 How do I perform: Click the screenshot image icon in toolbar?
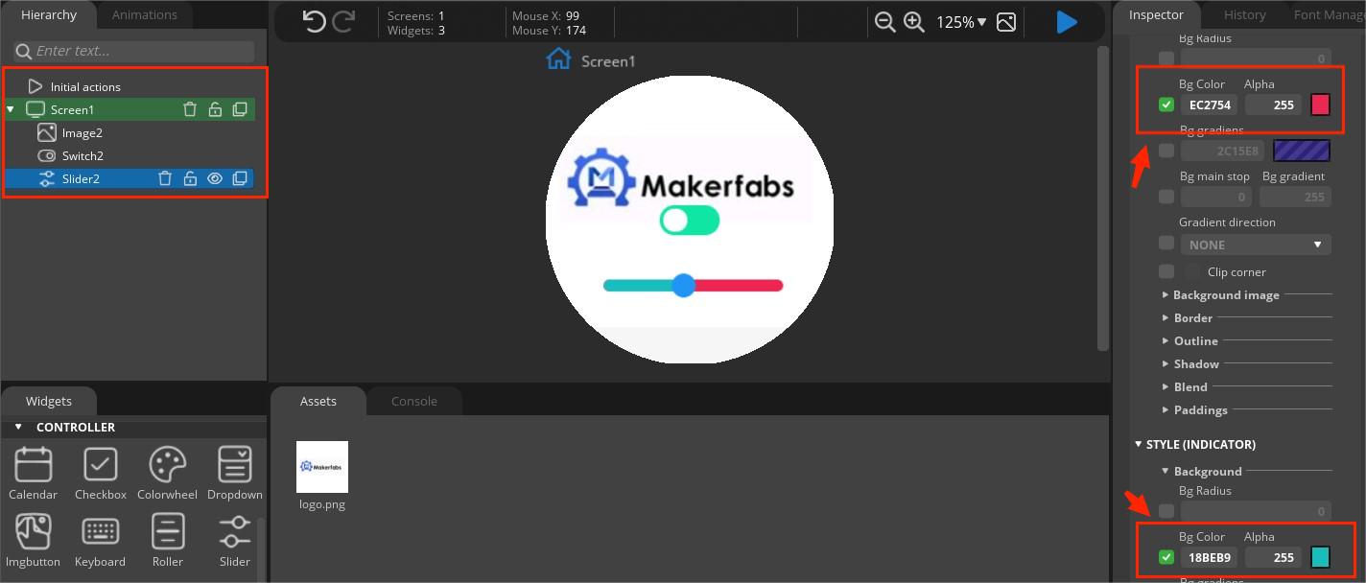(1006, 22)
